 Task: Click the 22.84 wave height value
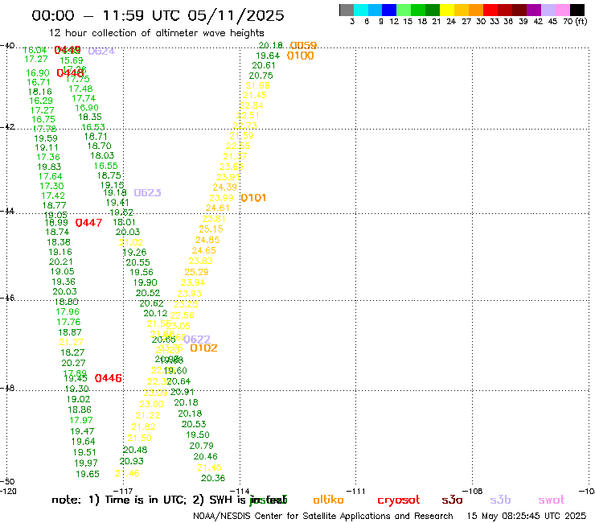pos(251,105)
